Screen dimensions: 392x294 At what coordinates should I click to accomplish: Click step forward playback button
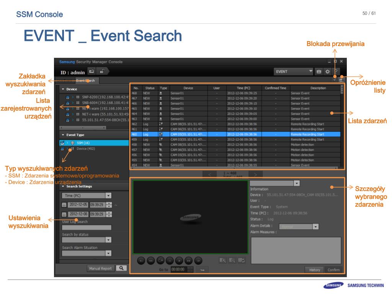[x=198, y=260]
